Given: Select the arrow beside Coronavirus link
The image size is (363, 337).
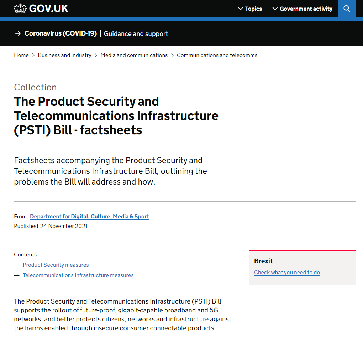Looking at the screenshot, I should 18,33.
